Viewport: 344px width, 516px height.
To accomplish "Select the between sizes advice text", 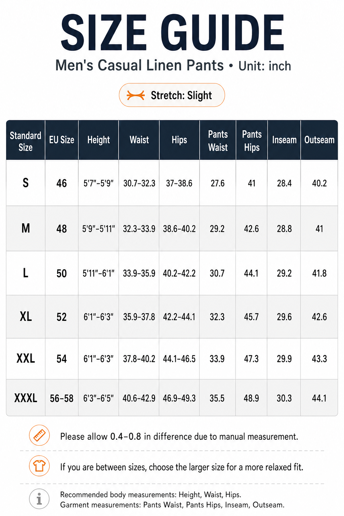I will coord(181,467).
